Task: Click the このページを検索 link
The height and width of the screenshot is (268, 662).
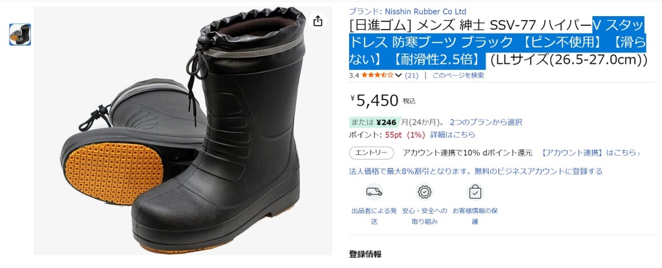Action: pos(458,76)
